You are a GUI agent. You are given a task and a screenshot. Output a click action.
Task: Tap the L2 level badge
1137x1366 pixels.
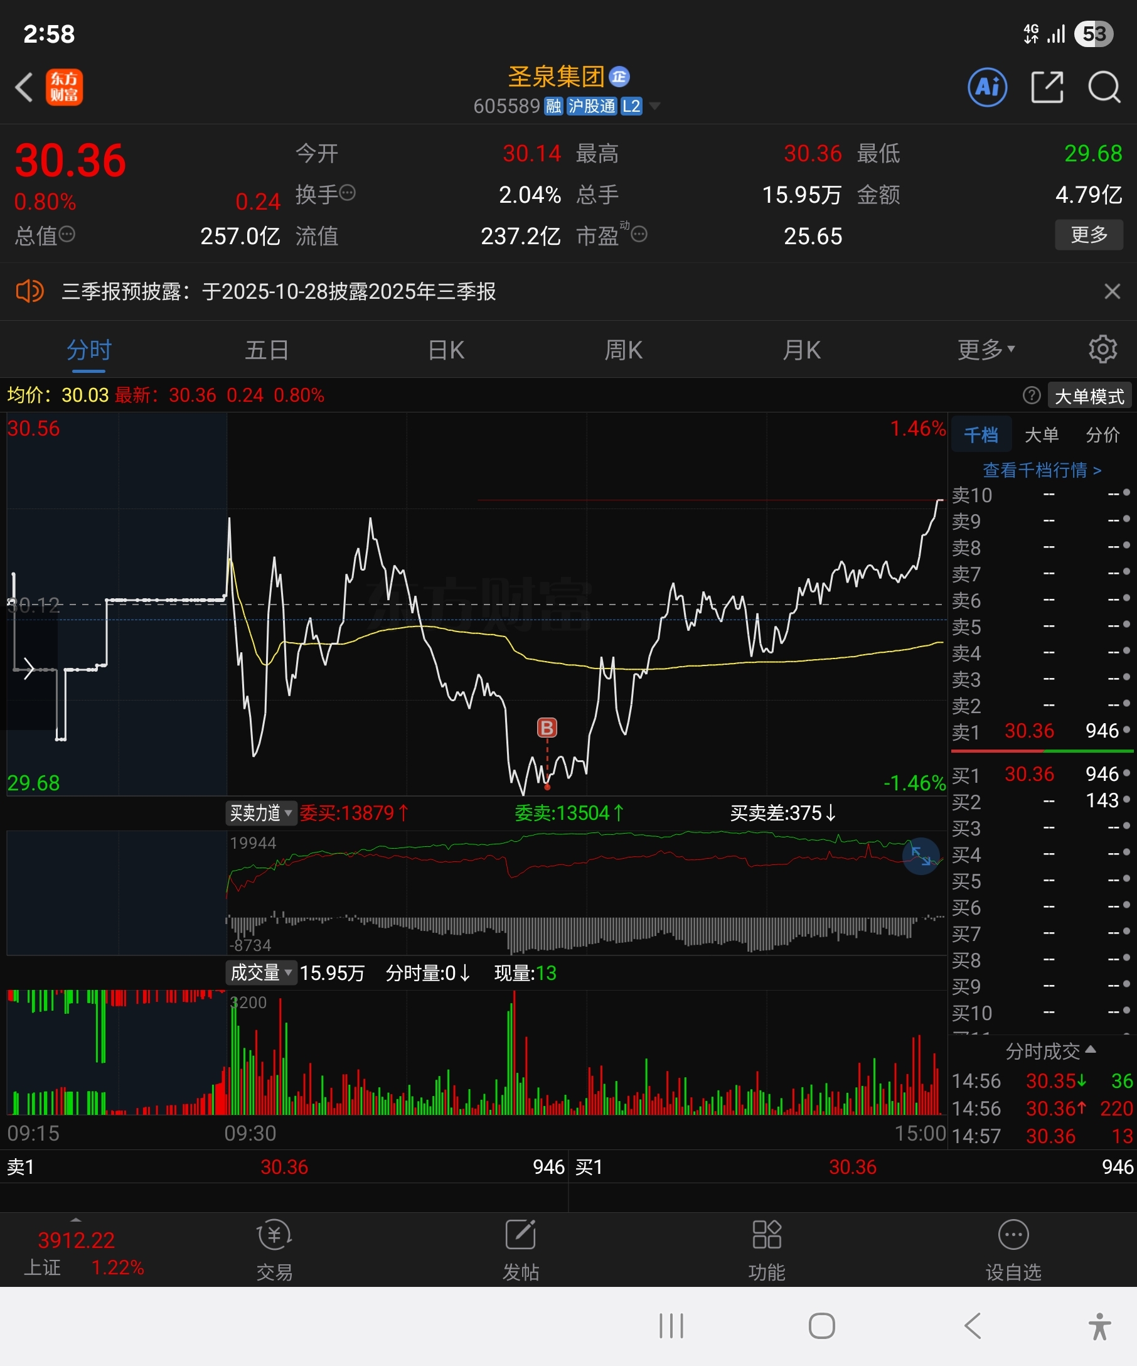click(x=631, y=106)
